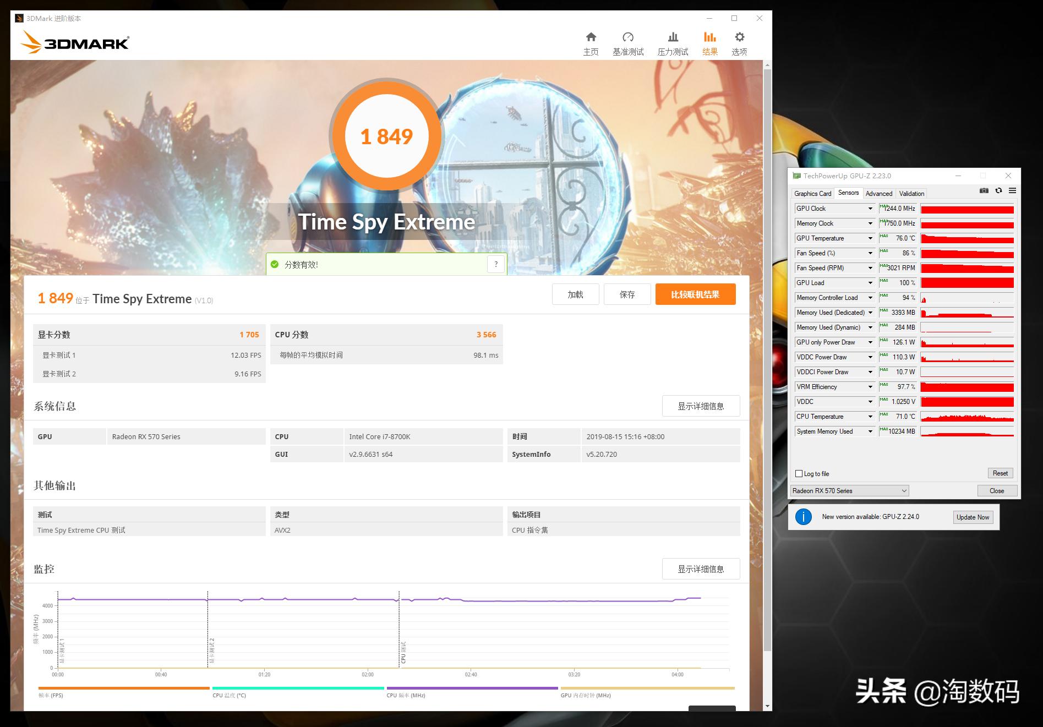Click the 比较联机结果 compare results button
Screen dimensions: 1043x727
click(695, 294)
